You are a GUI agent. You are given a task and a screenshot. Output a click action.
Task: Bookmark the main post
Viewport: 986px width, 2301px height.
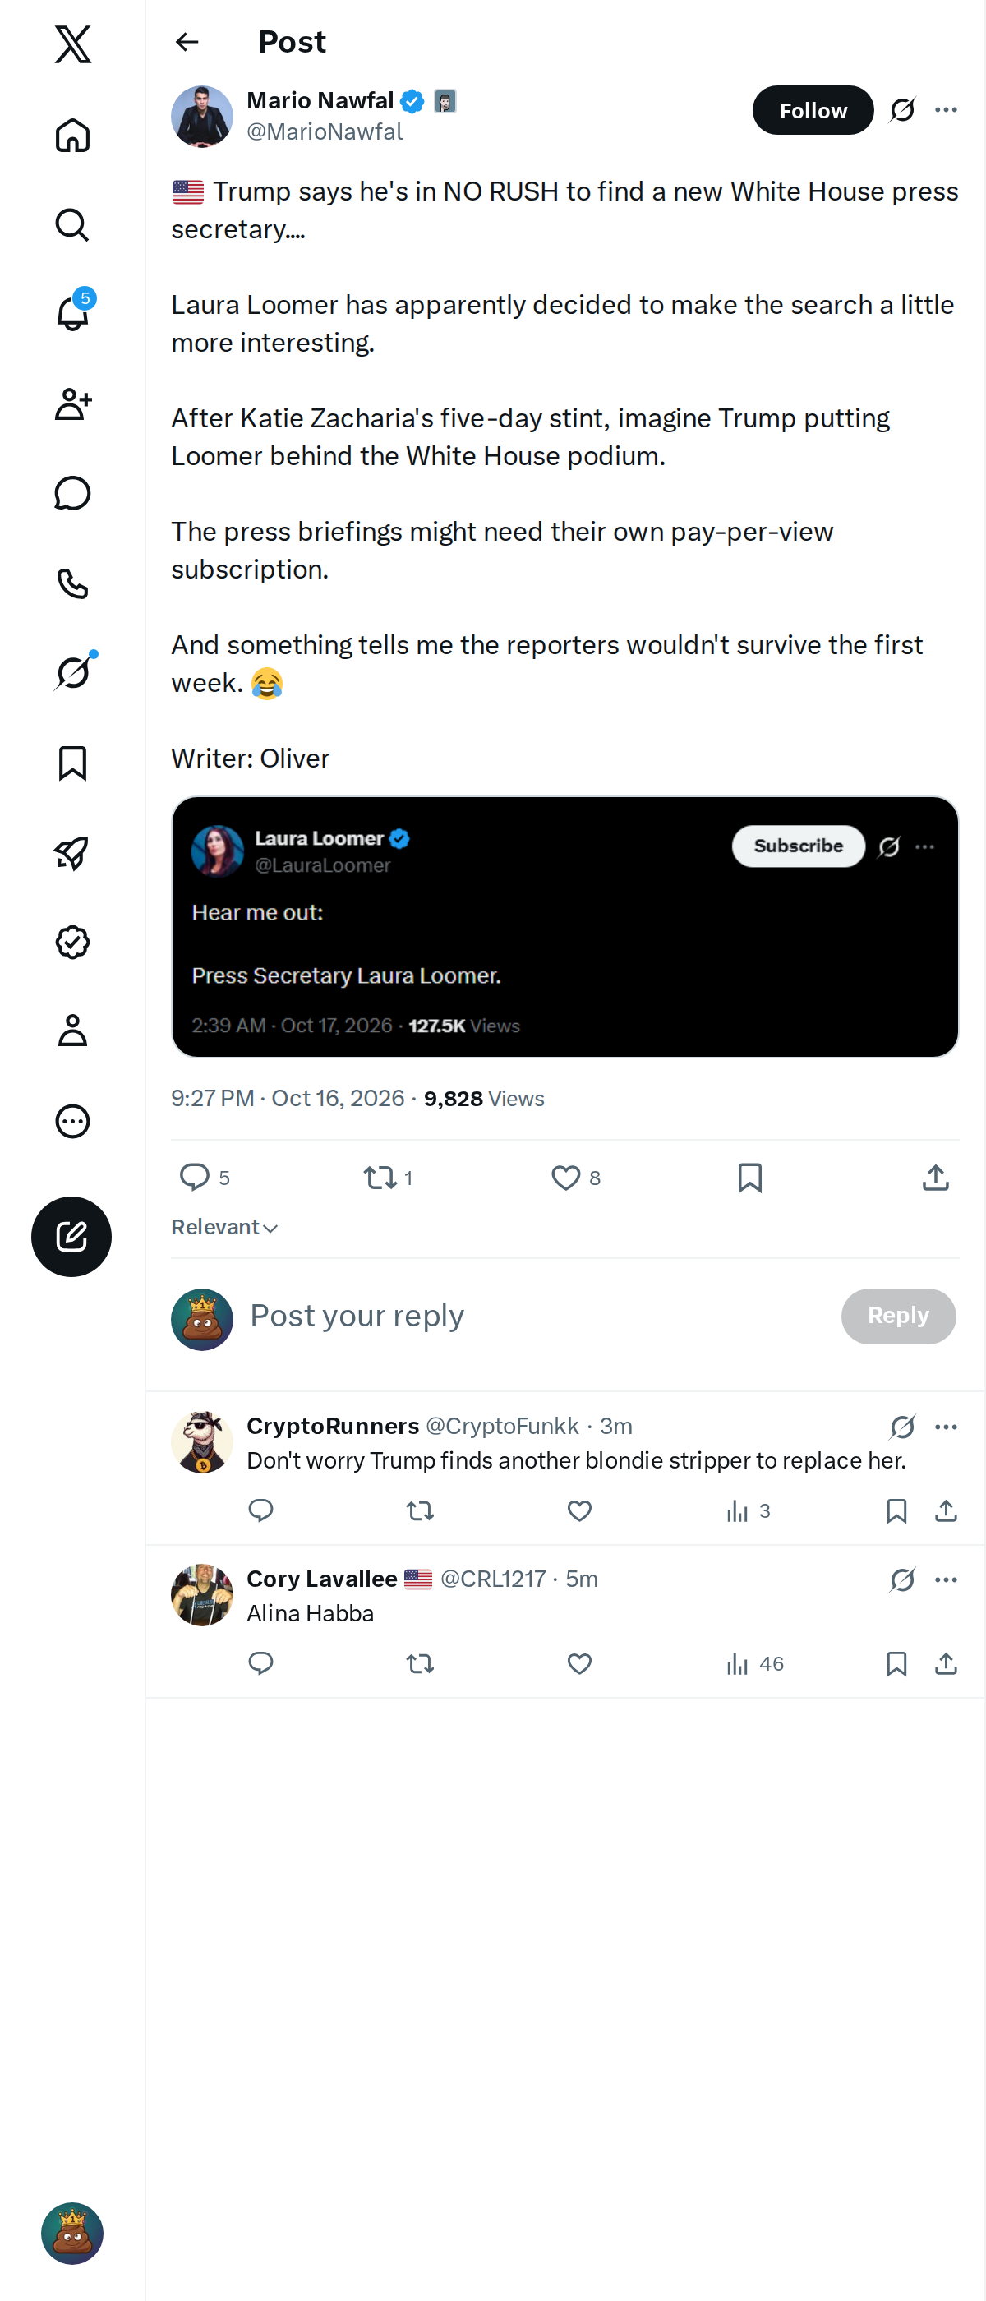pyautogui.click(x=749, y=1178)
